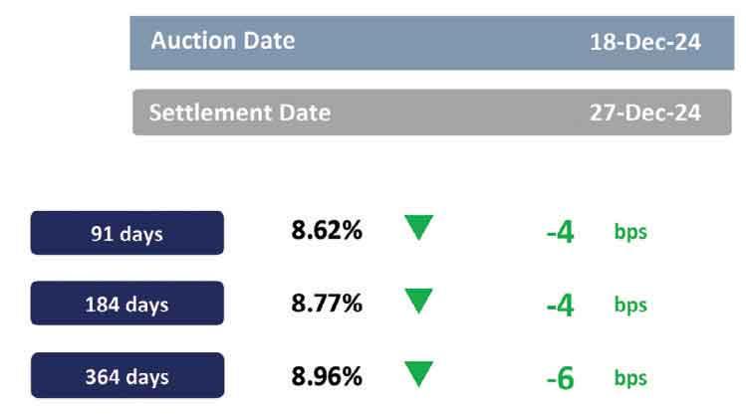Select the 91 days tenor button
The width and height of the screenshot is (746, 416).
coord(126,233)
